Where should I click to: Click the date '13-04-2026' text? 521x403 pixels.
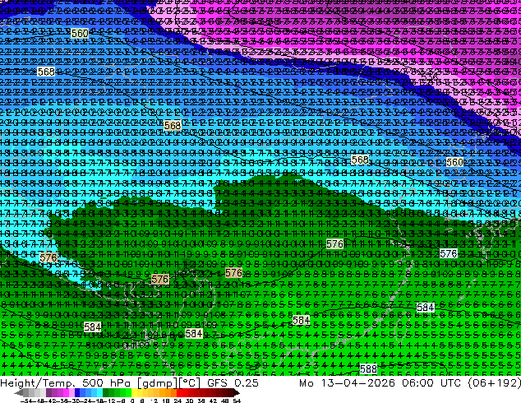tap(358, 383)
